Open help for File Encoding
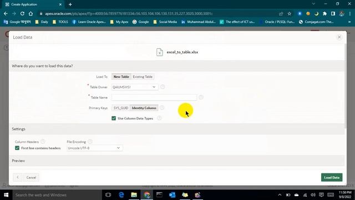Viewport: 355px width, 200px height. [x=90, y=142]
